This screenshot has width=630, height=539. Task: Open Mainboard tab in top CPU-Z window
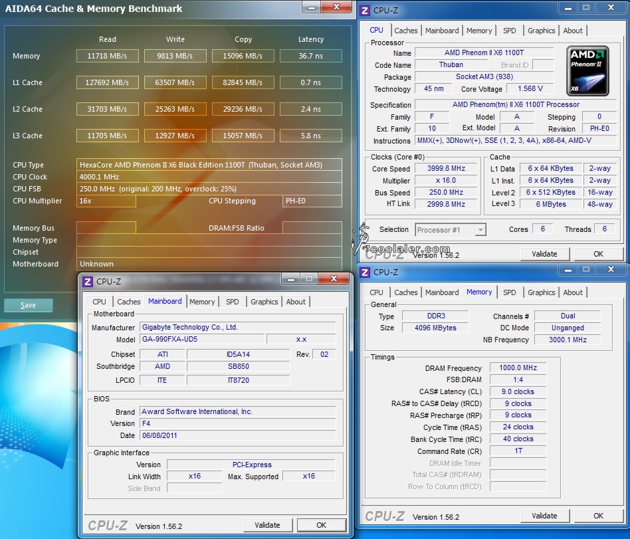441,31
